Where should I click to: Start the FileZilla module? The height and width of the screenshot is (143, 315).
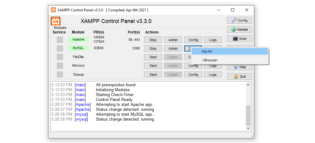(x=153, y=57)
